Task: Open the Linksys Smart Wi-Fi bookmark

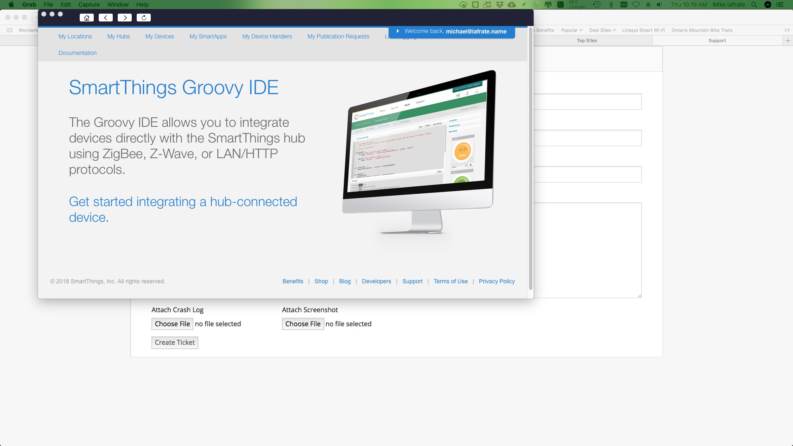Action: [x=643, y=30]
